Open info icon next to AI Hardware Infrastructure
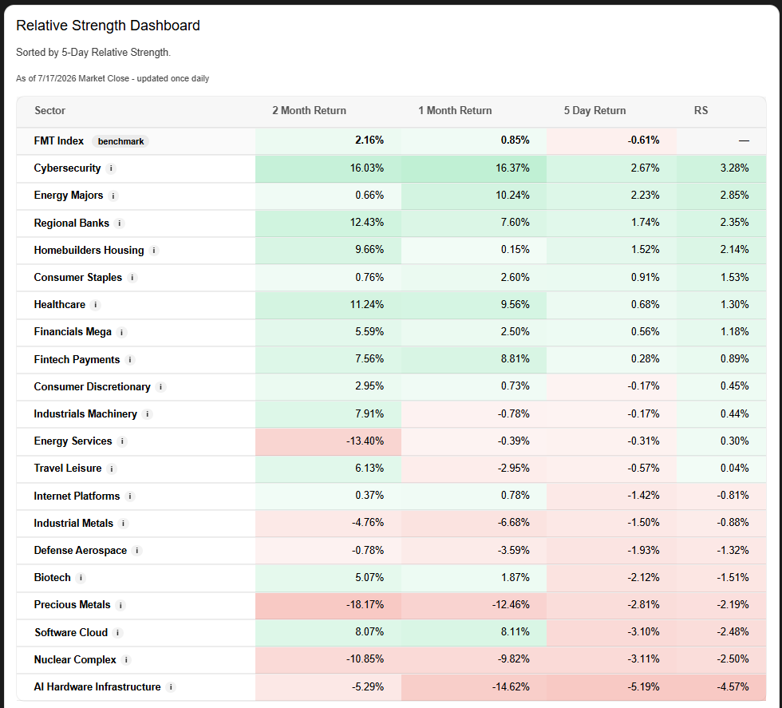The image size is (782, 708). point(171,687)
